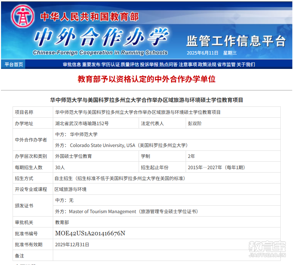This screenshot has width=293, height=265.
Task: Click the 2025年6月11日 date in banner
Action: [x=203, y=53]
